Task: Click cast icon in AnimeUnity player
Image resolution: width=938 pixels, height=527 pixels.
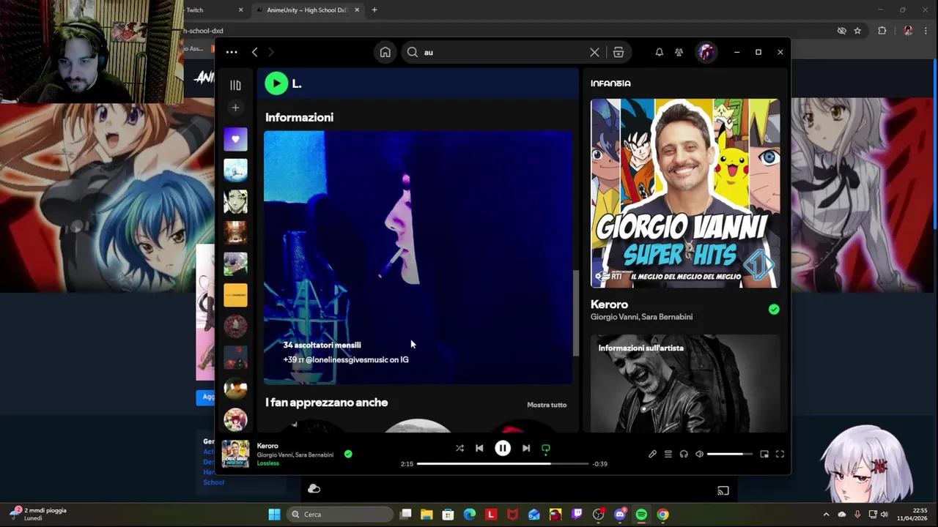Action: 723,490
